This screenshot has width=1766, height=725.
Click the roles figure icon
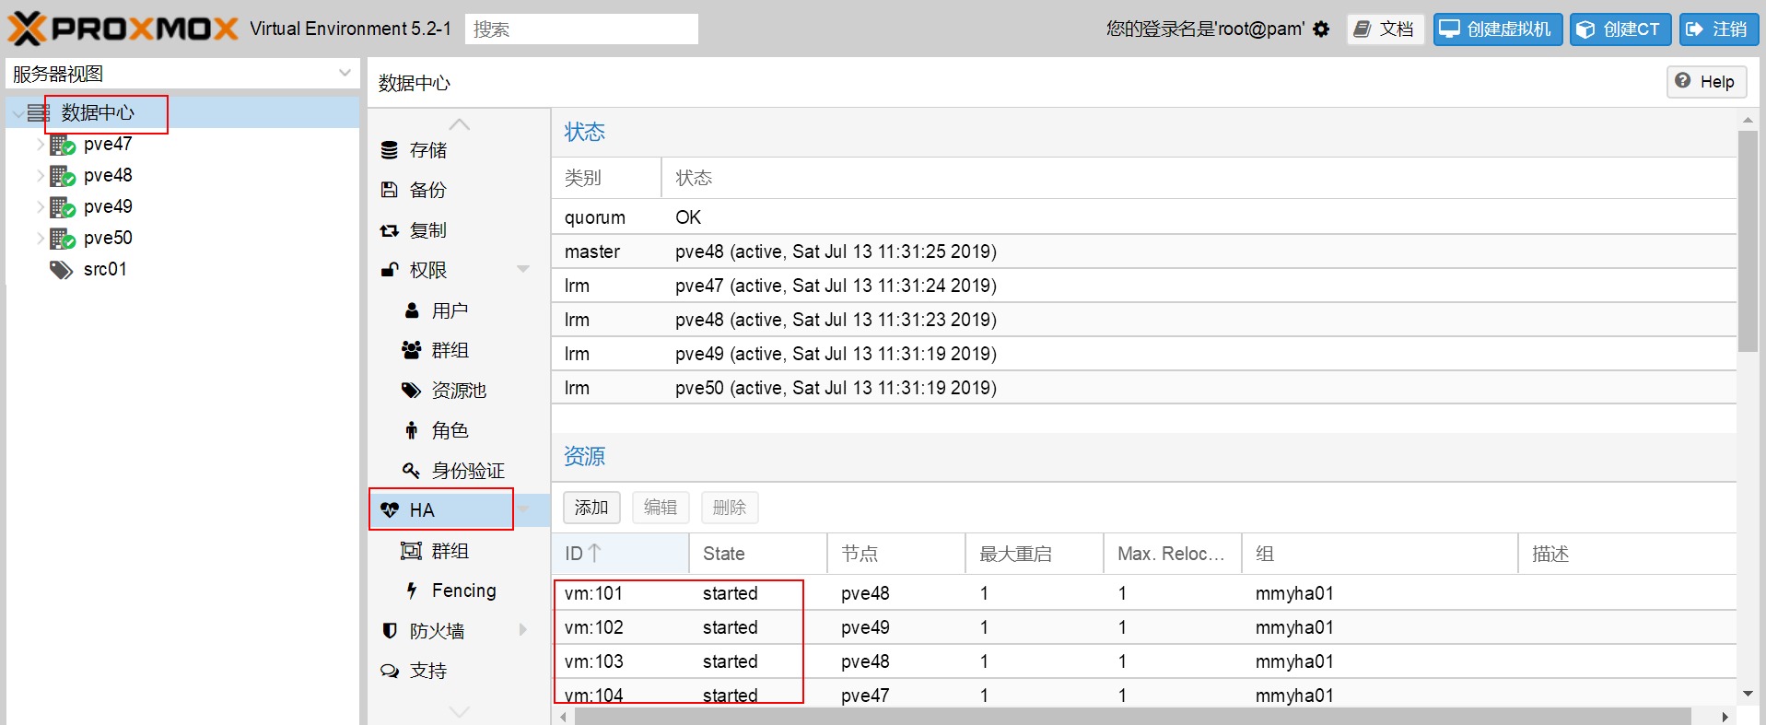[412, 430]
